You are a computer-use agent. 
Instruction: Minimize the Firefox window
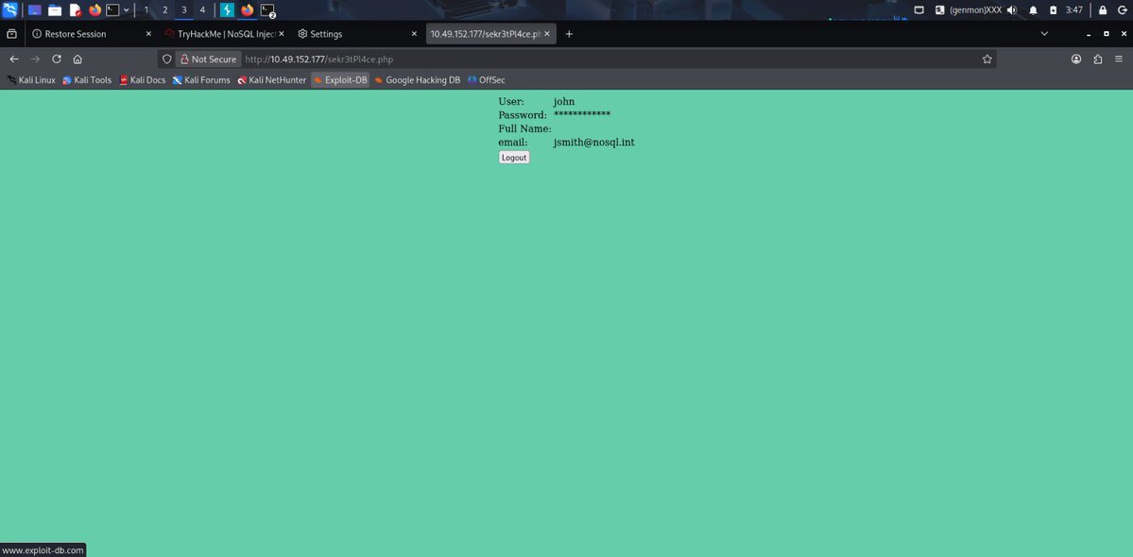[x=1089, y=34]
